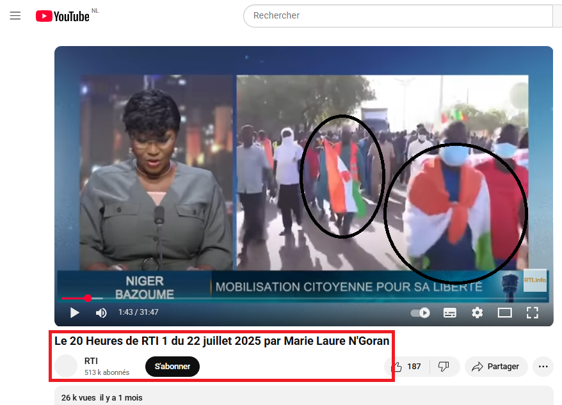The image size is (562, 405).
Task: Click the YouTube logo to go home
Action: click(63, 16)
